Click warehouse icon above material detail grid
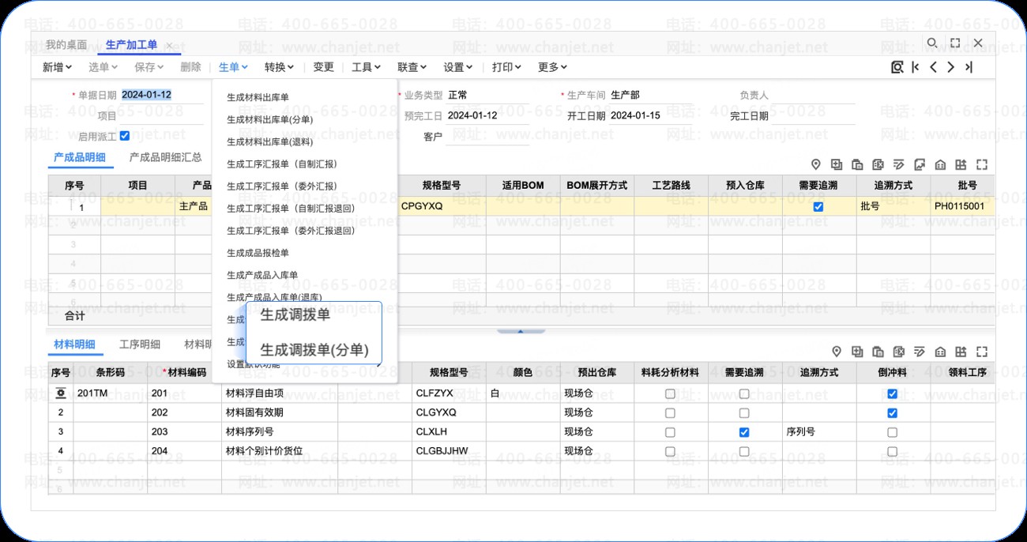The height and width of the screenshot is (542, 1027). pos(940,352)
